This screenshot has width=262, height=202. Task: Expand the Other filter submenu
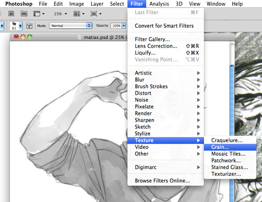[x=166, y=154]
